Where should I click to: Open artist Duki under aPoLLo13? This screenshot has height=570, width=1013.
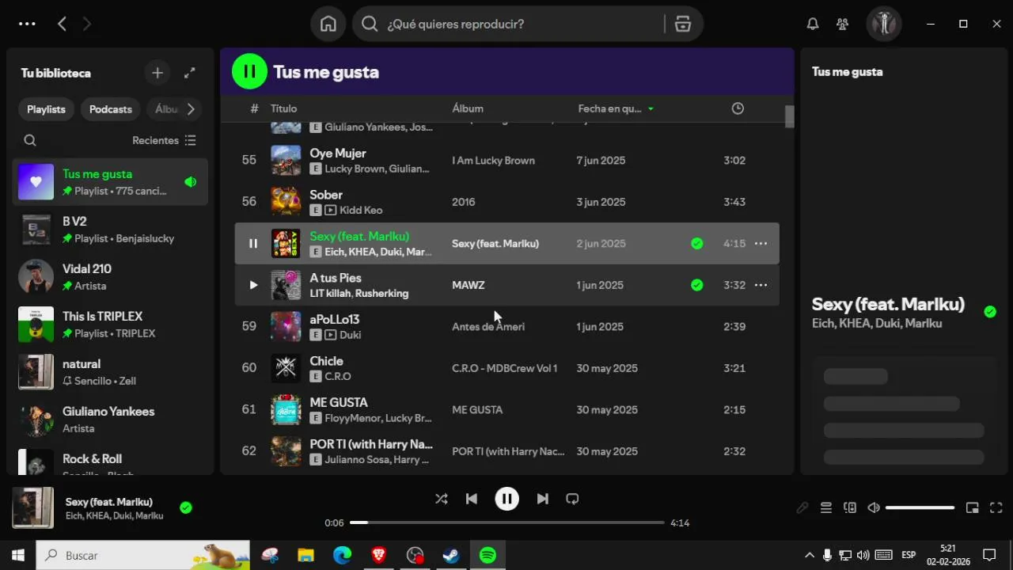coord(350,335)
